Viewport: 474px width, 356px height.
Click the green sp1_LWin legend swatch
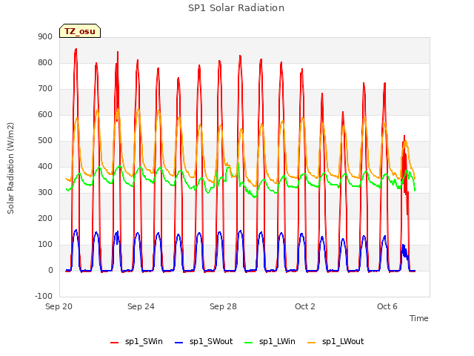click(248, 343)
